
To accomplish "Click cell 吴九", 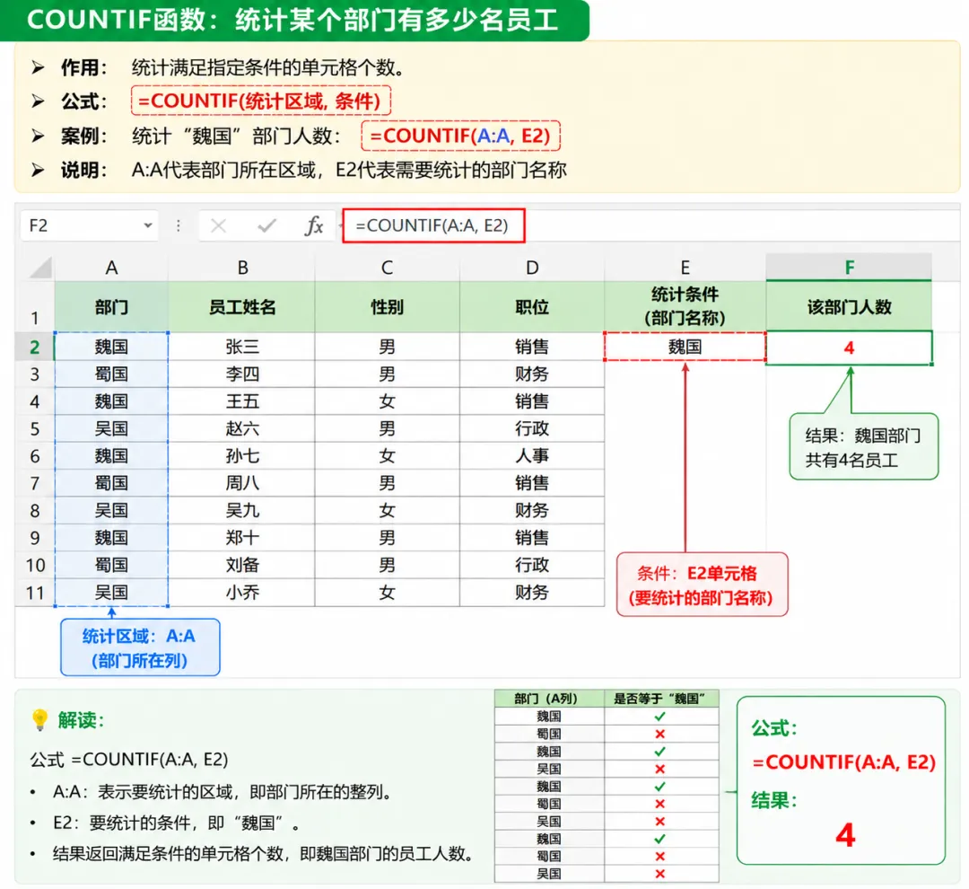I will [242, 510].
